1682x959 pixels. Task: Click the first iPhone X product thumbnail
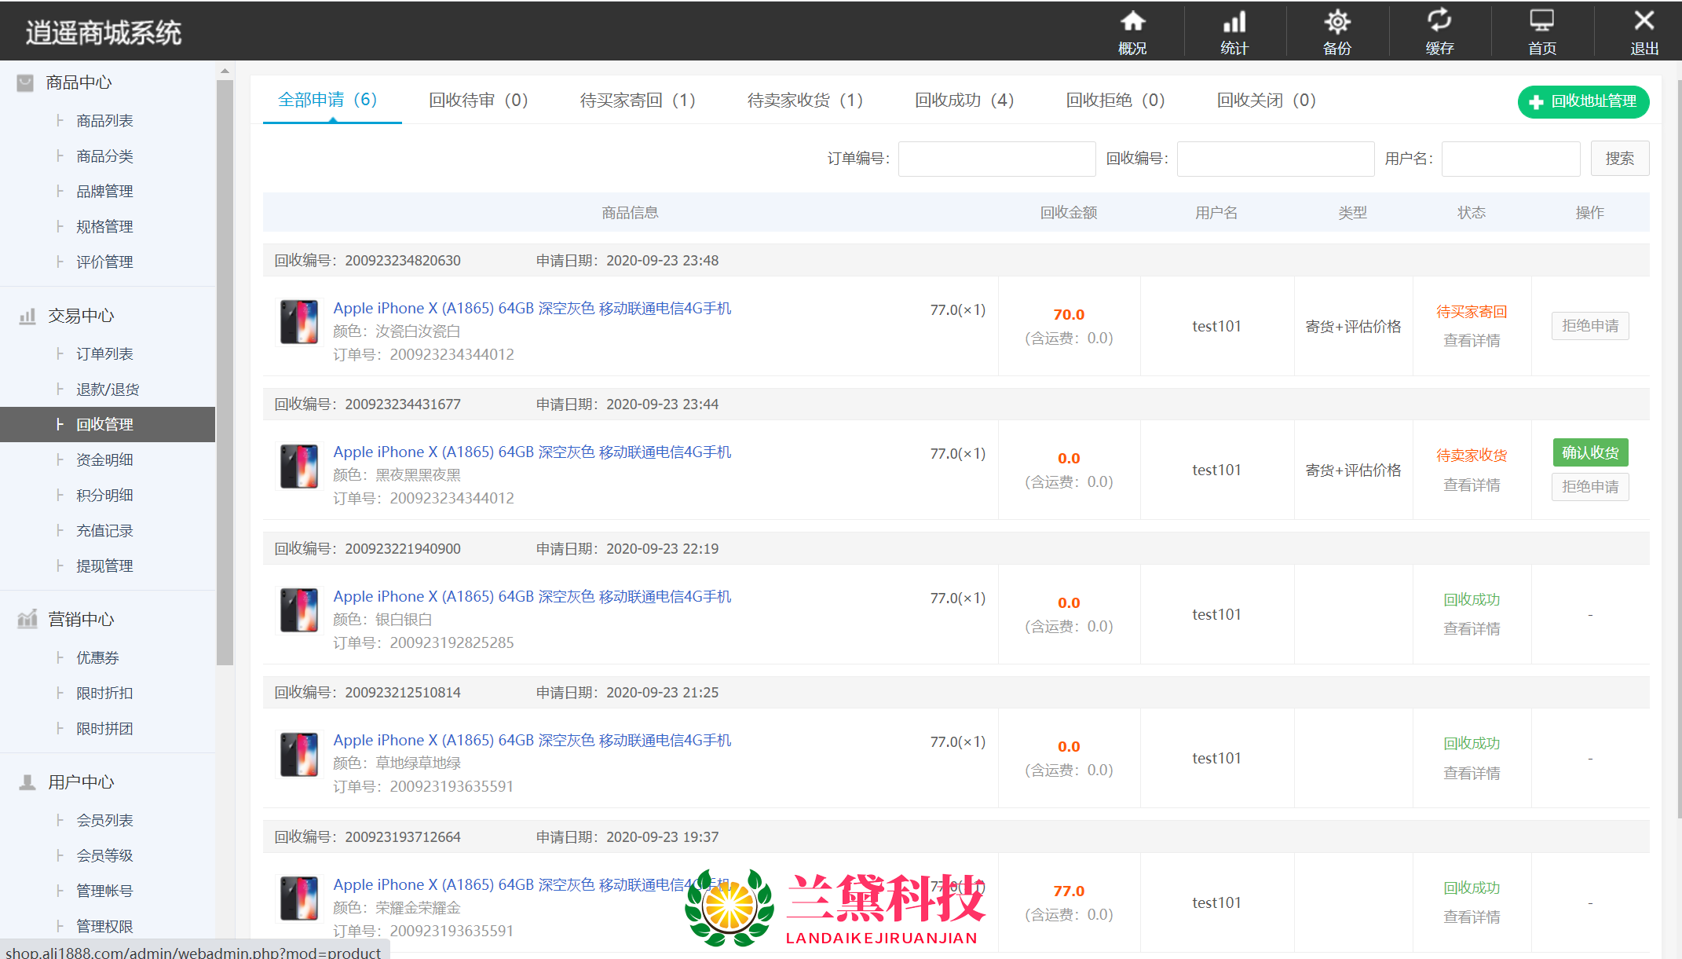click(299, 322)
